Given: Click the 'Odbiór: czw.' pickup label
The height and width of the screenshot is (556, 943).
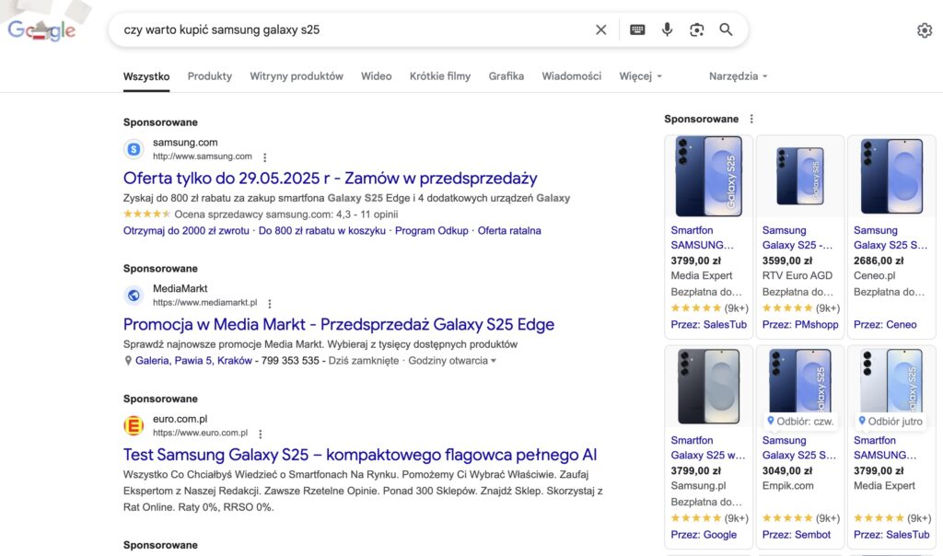Looking at the screenshot, I should click(800, 422).
